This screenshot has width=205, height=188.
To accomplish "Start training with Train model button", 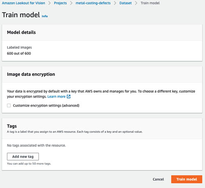I will 187,179.
